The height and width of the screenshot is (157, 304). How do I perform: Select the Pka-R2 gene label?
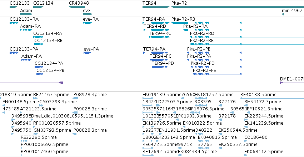pyautogui.click(x=179, y=3)
